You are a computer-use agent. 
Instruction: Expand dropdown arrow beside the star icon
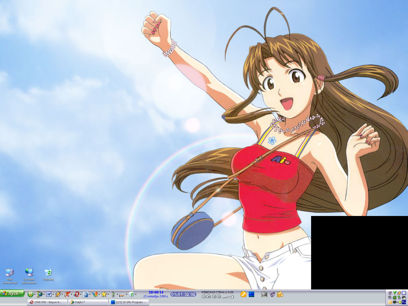pos(108,295)
